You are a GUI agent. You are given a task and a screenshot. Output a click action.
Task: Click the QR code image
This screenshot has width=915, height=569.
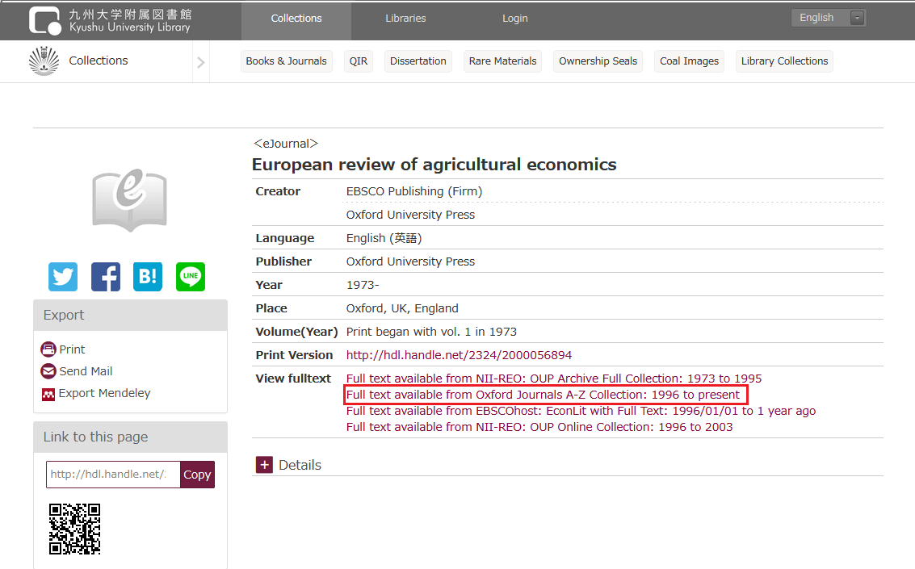(74, 529)
